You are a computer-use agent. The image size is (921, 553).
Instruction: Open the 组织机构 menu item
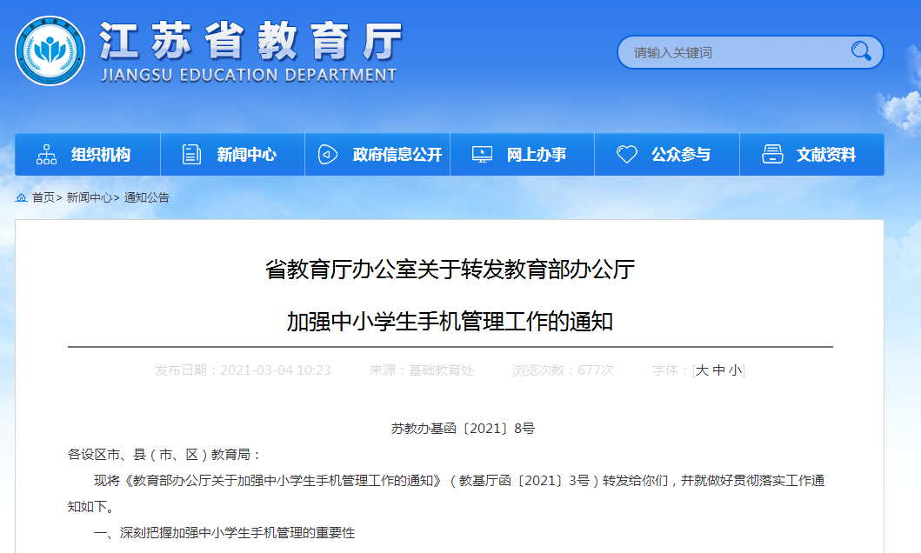tap(88, 155)
